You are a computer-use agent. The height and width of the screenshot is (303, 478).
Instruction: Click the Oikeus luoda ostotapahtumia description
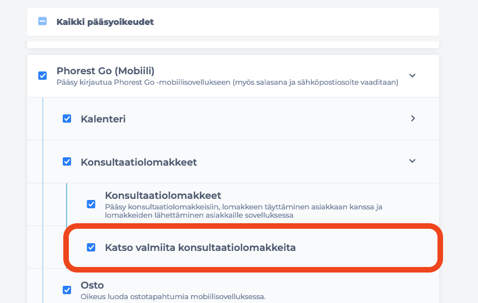coord(173,296)
